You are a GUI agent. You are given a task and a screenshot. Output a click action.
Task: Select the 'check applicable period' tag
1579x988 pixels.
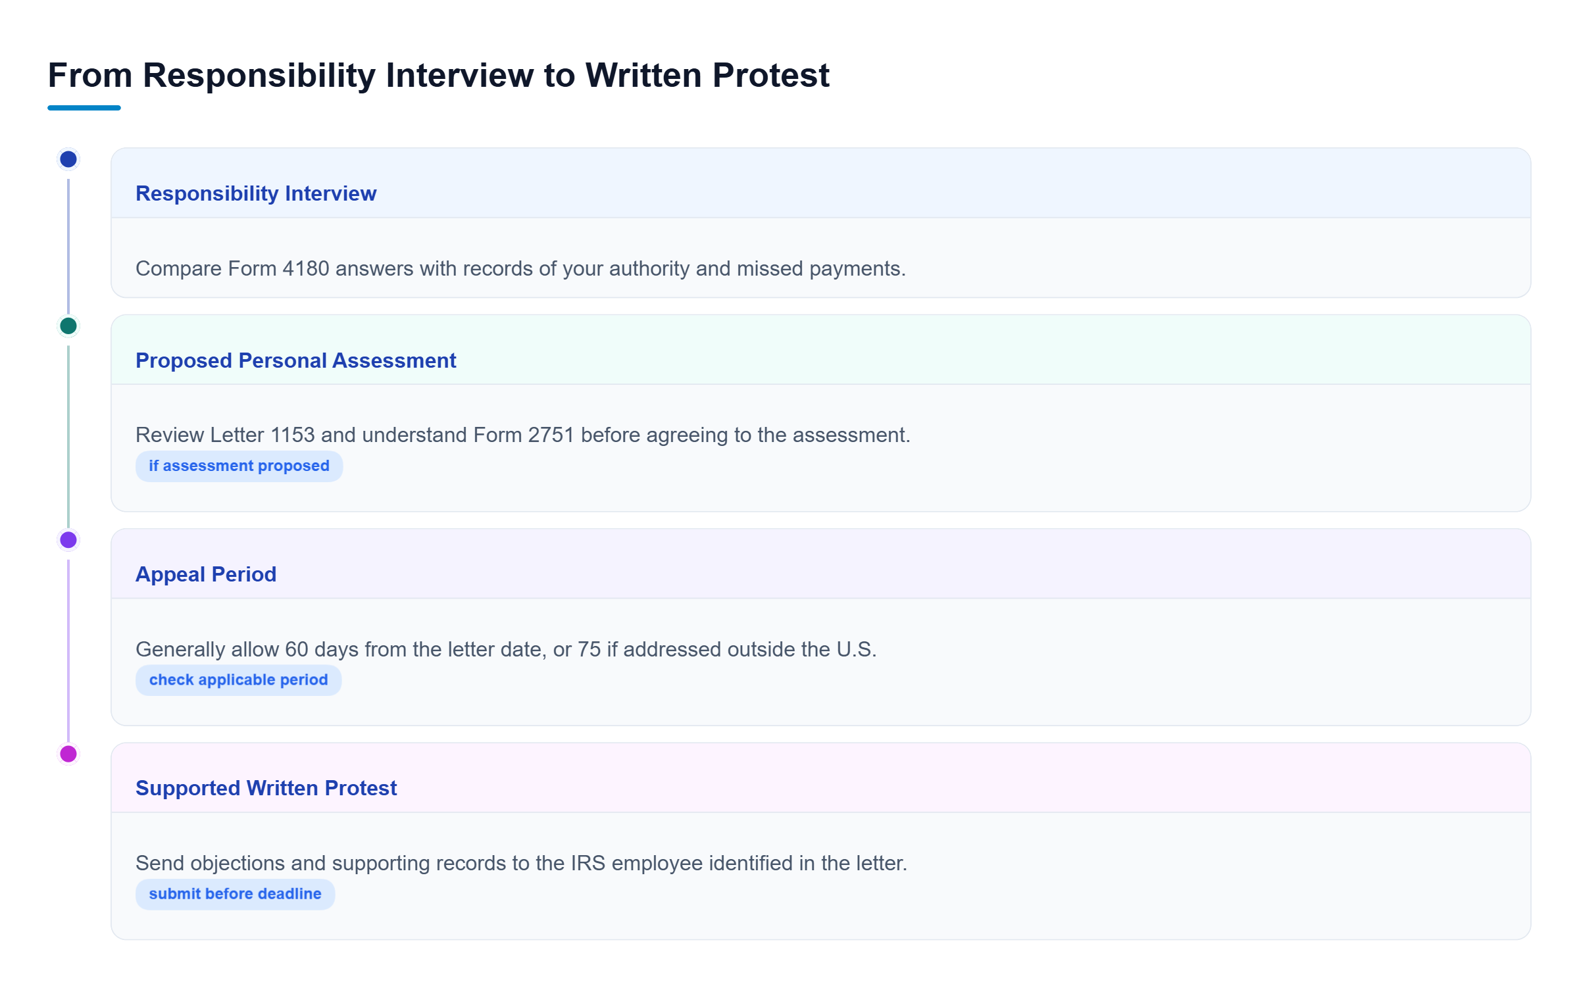(238, 679)
